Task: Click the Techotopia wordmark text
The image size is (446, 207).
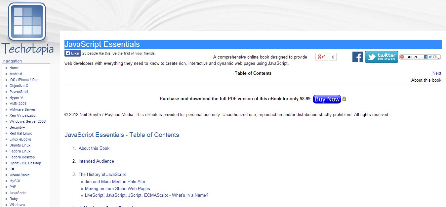Action: click(x=27, y=49)
